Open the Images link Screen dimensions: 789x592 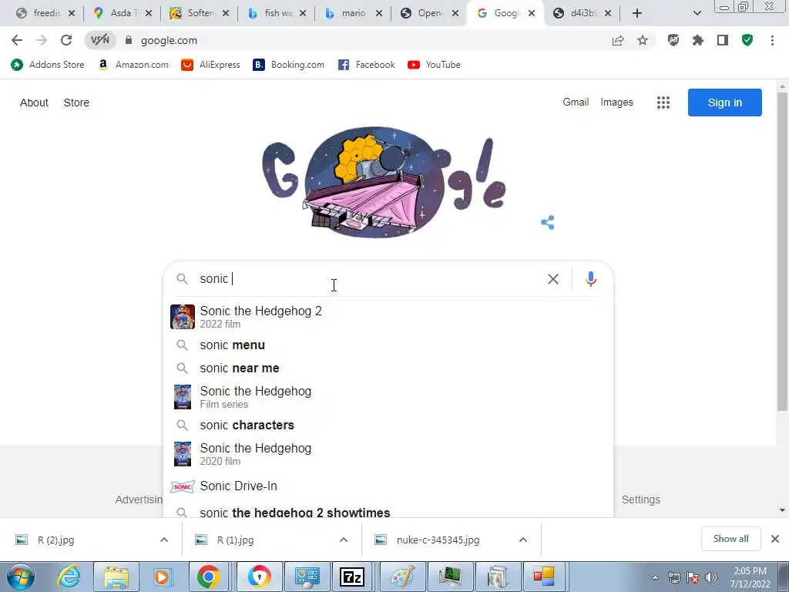616,103
